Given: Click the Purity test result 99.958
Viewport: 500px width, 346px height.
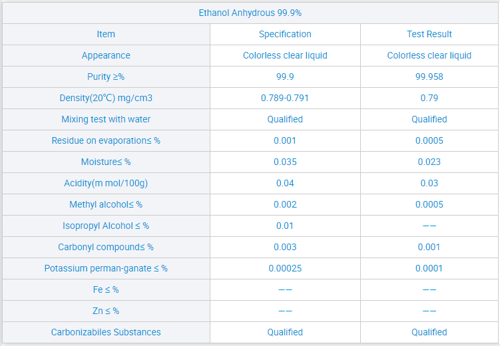Looking at the screenshot, I should [429, 77].
